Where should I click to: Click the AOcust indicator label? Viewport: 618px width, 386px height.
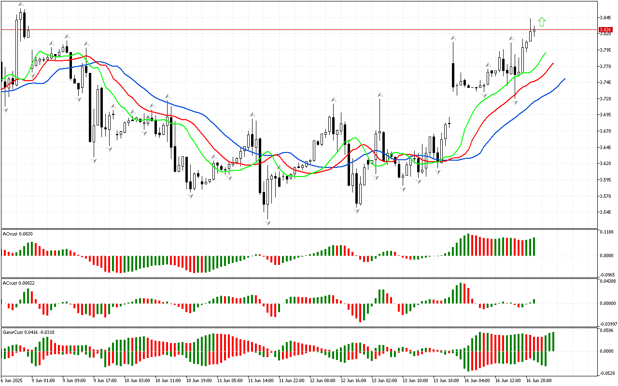(16, 234)
